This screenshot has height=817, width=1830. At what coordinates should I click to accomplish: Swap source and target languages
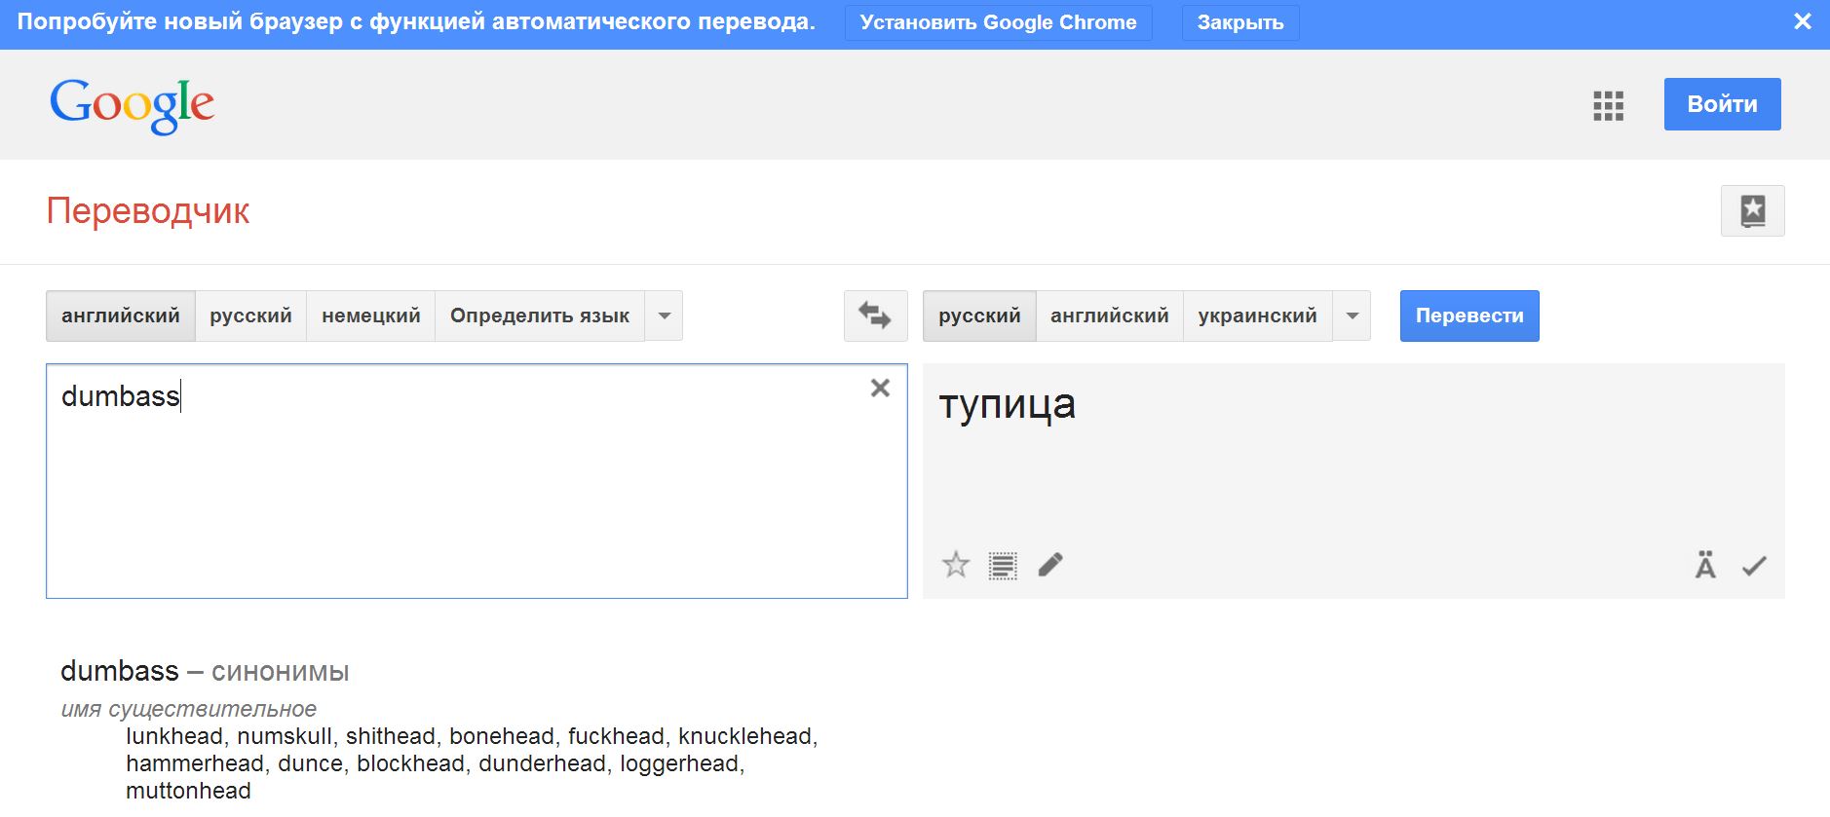pos(875,316)
